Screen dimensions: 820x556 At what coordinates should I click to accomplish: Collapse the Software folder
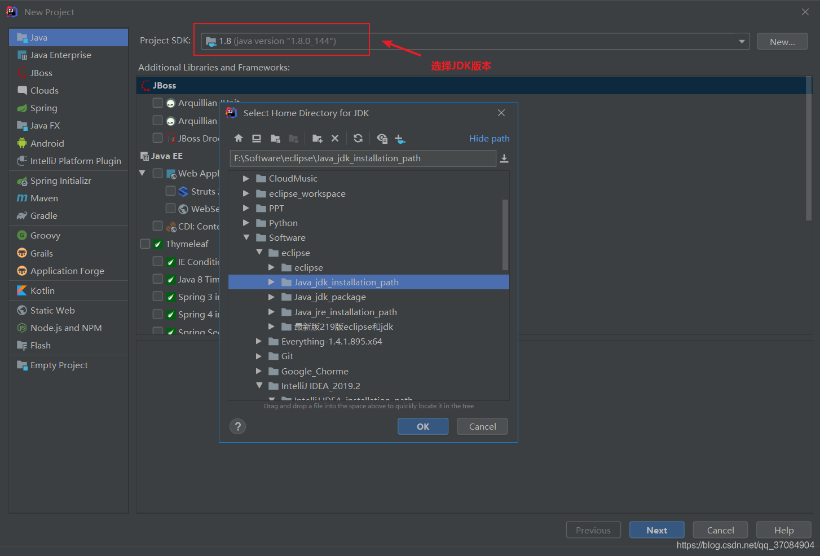(246, 237)
